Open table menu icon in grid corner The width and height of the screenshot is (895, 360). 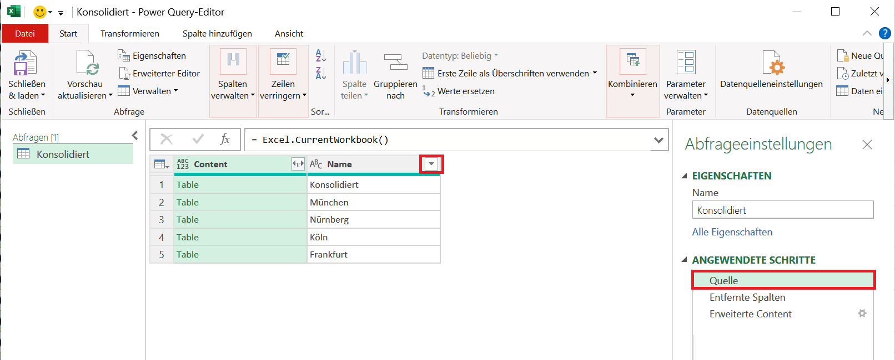coord(162,164)
